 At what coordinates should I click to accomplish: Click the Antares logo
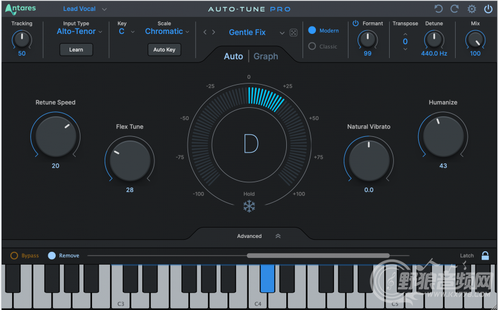tap(21, 9)
